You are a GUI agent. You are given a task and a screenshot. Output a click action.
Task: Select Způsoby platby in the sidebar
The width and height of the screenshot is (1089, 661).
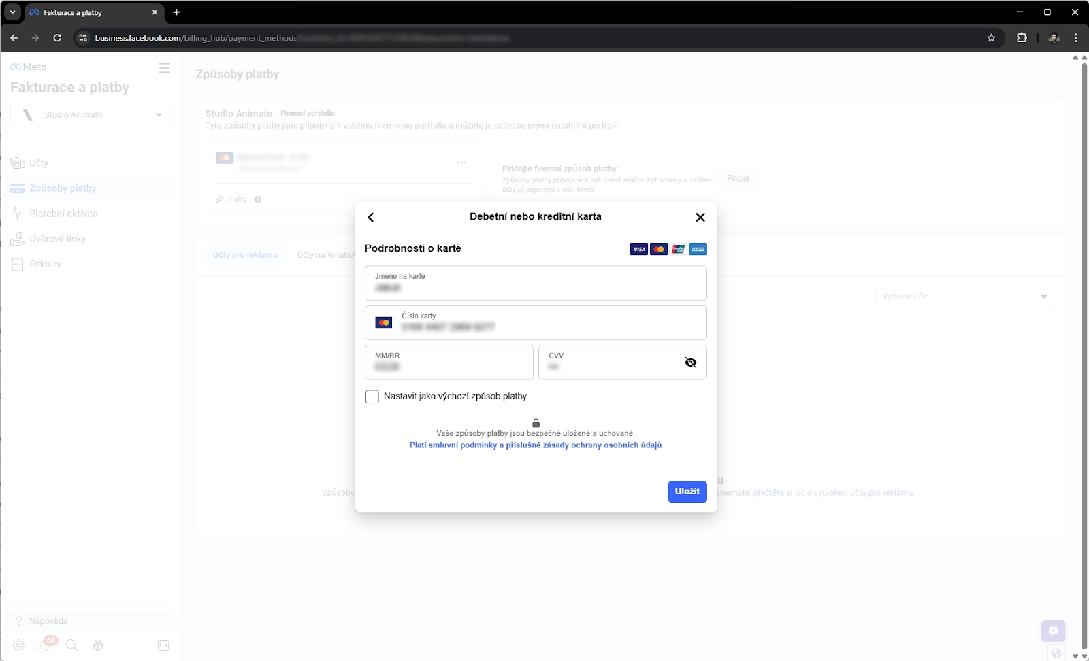[90, 188]
